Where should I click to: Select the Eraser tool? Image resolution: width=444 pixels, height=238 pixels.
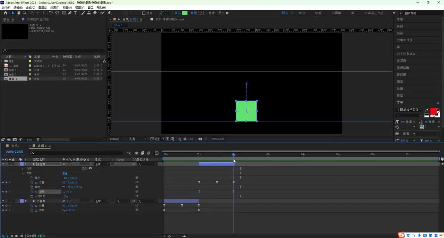click(95, 13)
